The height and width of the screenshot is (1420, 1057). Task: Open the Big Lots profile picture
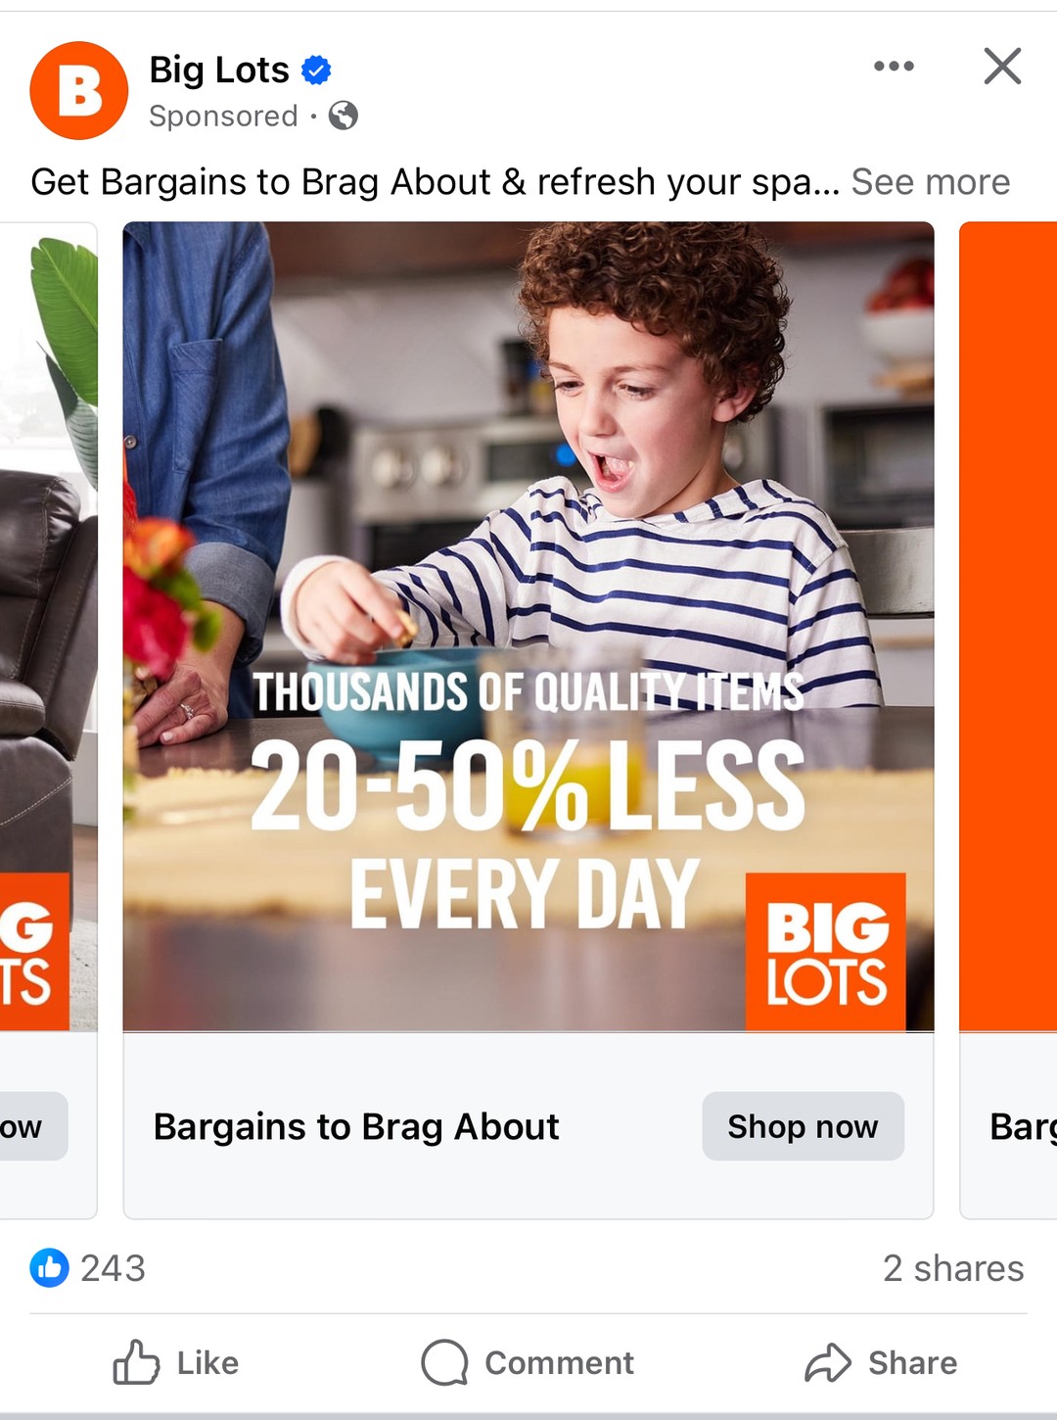pos(79,91)
